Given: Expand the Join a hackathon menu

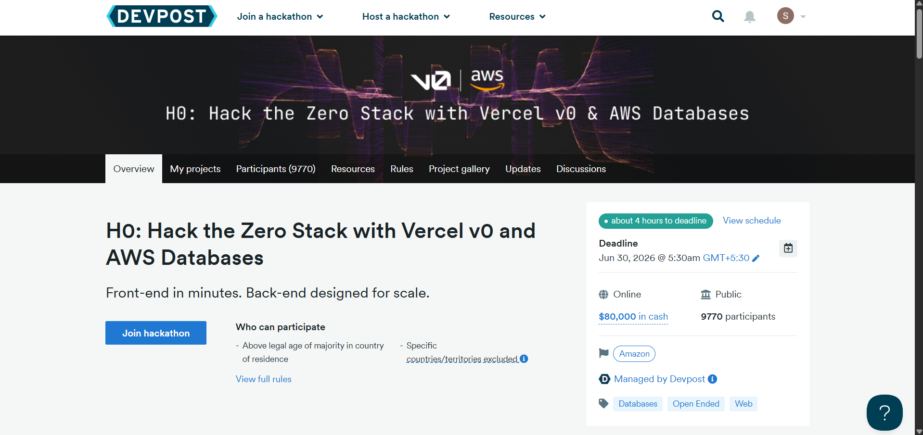Looking at the screenshot, I should [280, 16].
